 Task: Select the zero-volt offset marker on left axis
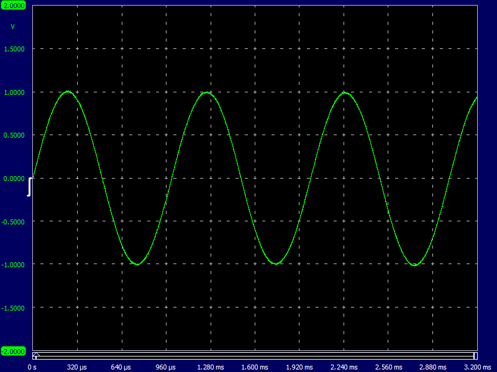[x=29, y=187]
